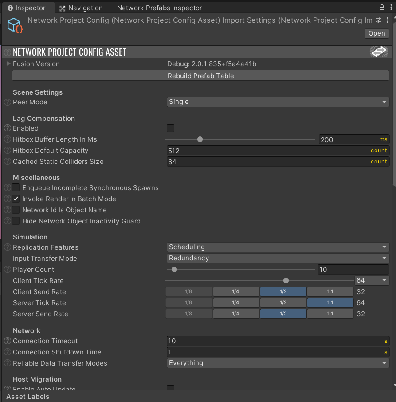Uncheck Invoke Render In Batch Mode
The image size is (396, 402).
tap(16, 199)
